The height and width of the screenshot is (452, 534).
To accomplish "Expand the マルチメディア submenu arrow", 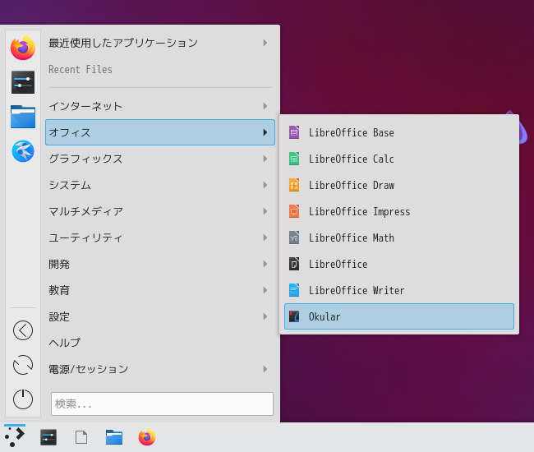I will coord(265,211).
